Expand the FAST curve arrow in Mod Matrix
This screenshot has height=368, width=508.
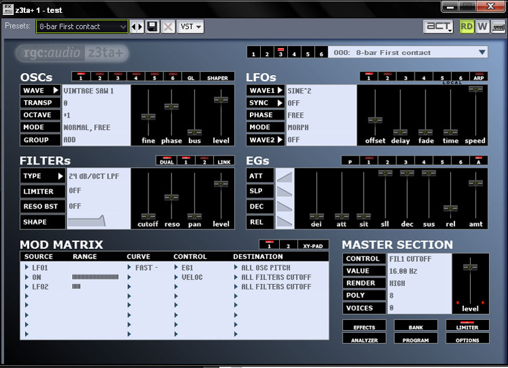(129, 267)
